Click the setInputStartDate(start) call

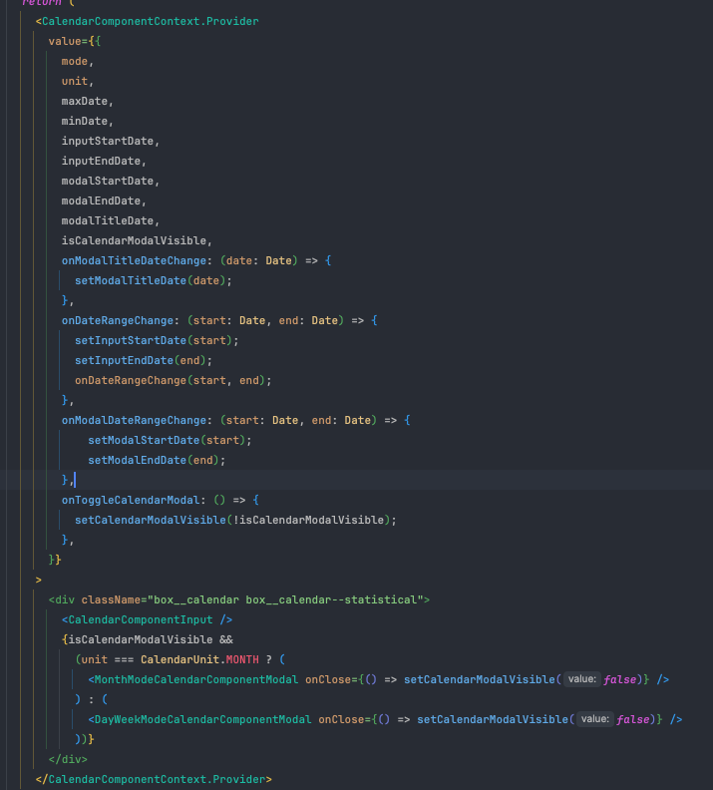pos(157,340)
